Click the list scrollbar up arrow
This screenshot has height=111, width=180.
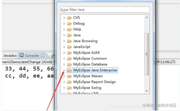[147, 18]
